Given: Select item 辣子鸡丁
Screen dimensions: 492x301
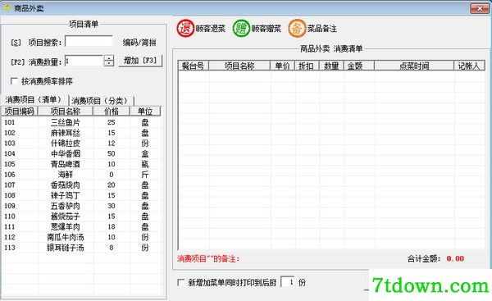Looking at the screenshot, I should pos(66,195).
